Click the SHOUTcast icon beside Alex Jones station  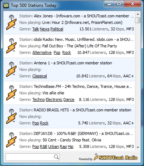click(11, 22)
